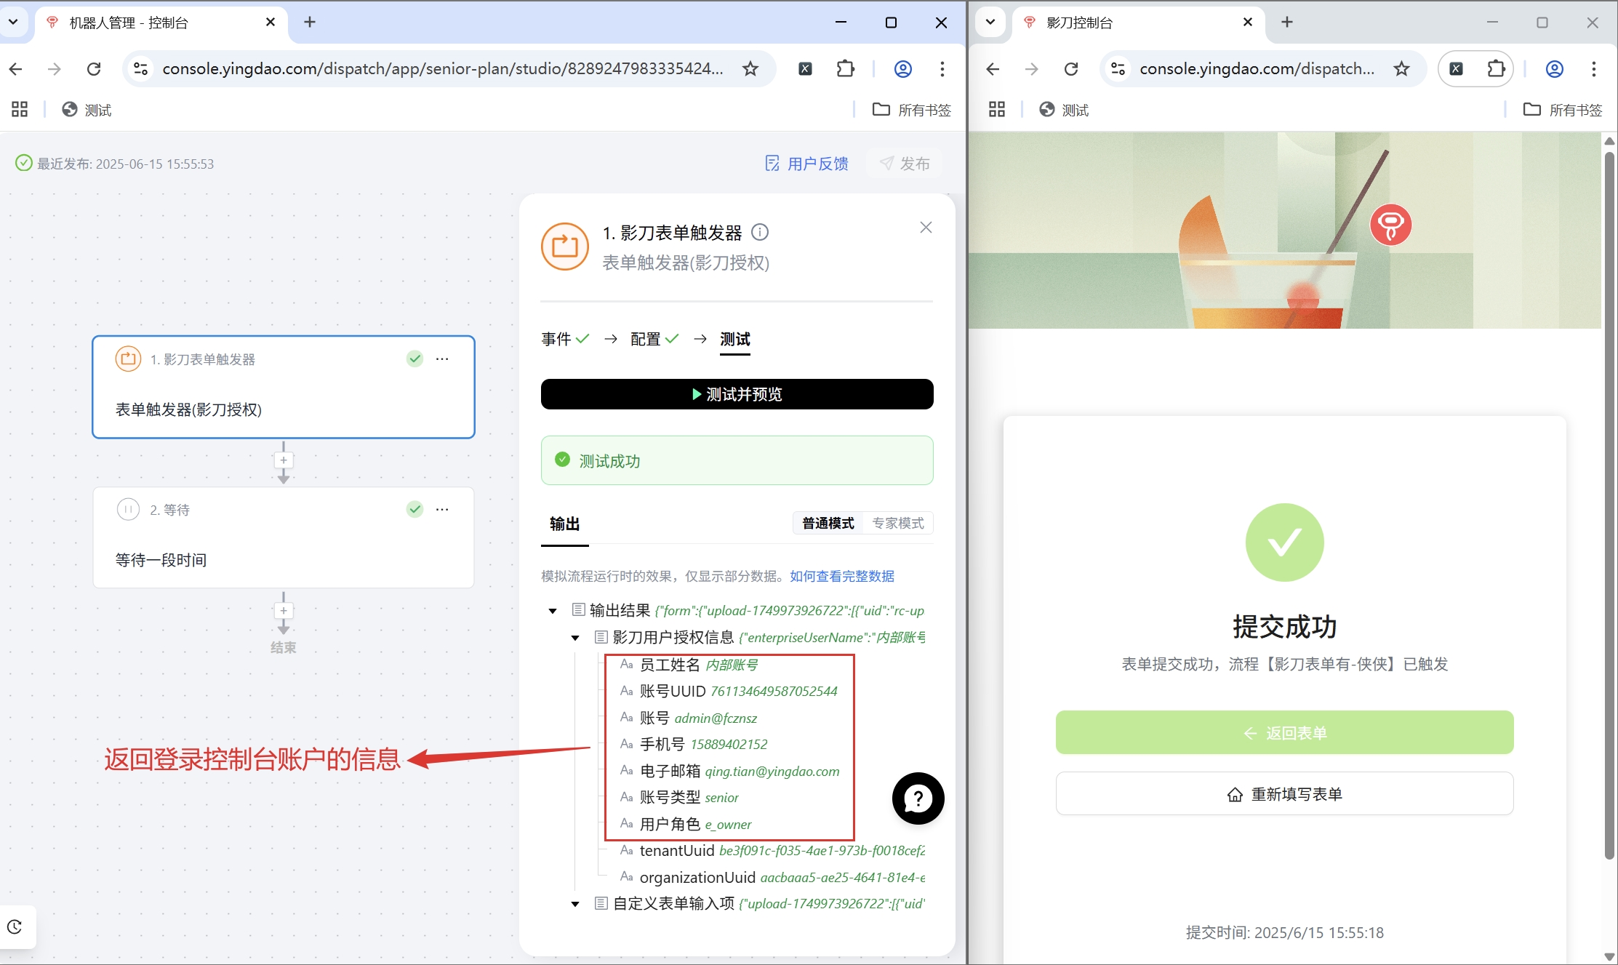Viewport: 1618px width, 965px height.
Task: Open the history clock icon at bottom left
Action: tap(15, 926)
